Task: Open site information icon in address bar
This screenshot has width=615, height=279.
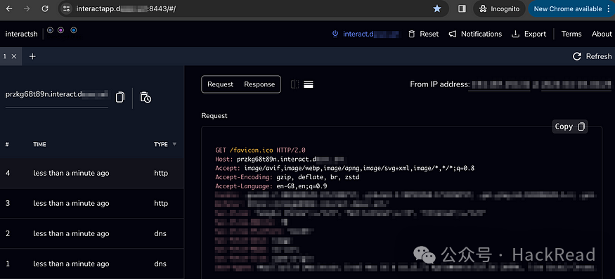Action: click(x=67, y=8)
